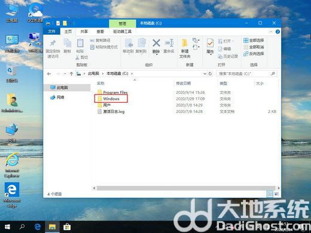Viewport: 311px width, 233px height.
Task: Click Select all (全部选择)
Action: [x=254, y=41]
